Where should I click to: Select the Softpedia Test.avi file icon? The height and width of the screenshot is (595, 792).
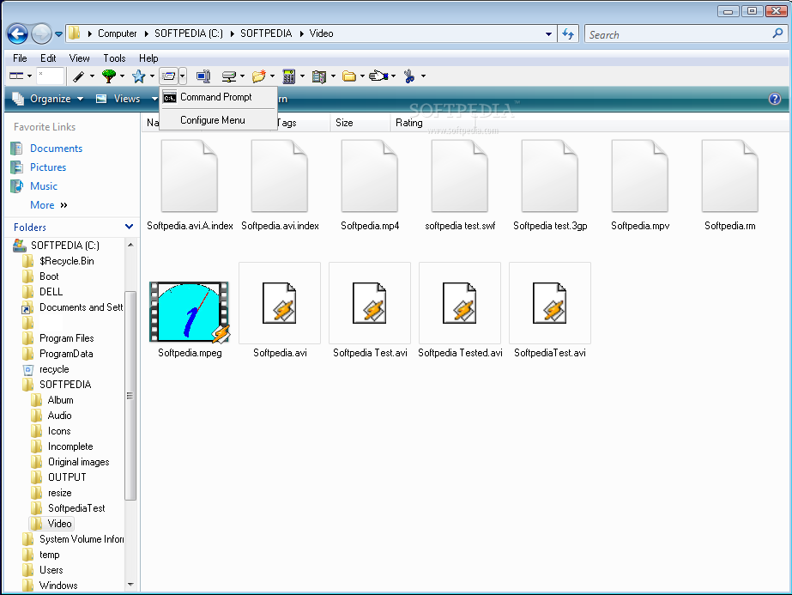coord(369,303)
